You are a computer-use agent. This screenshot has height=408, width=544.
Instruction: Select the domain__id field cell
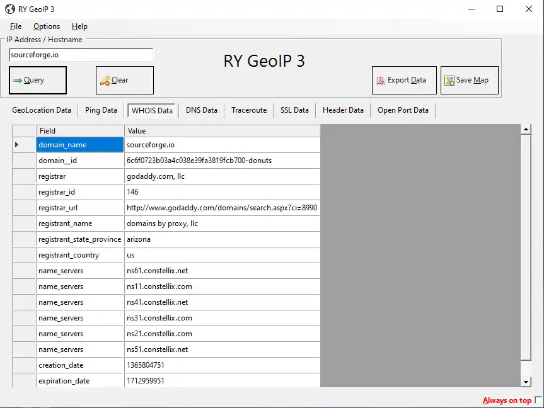click(x=80, y=161)
